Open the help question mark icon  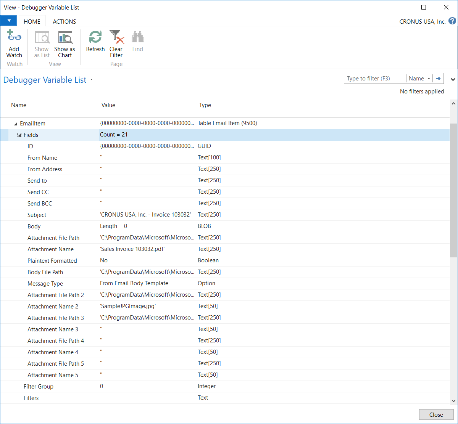point(452,21)
